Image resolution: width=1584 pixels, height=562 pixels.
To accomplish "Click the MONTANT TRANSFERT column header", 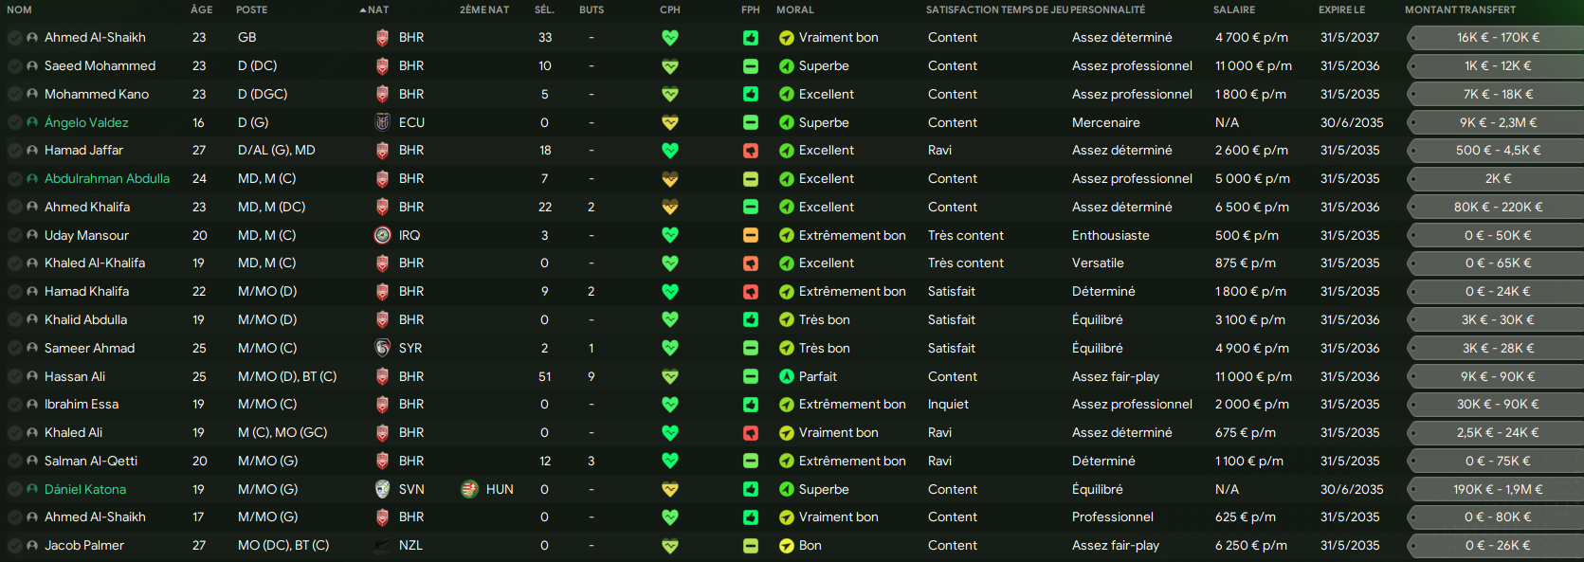I will 1460,9.
